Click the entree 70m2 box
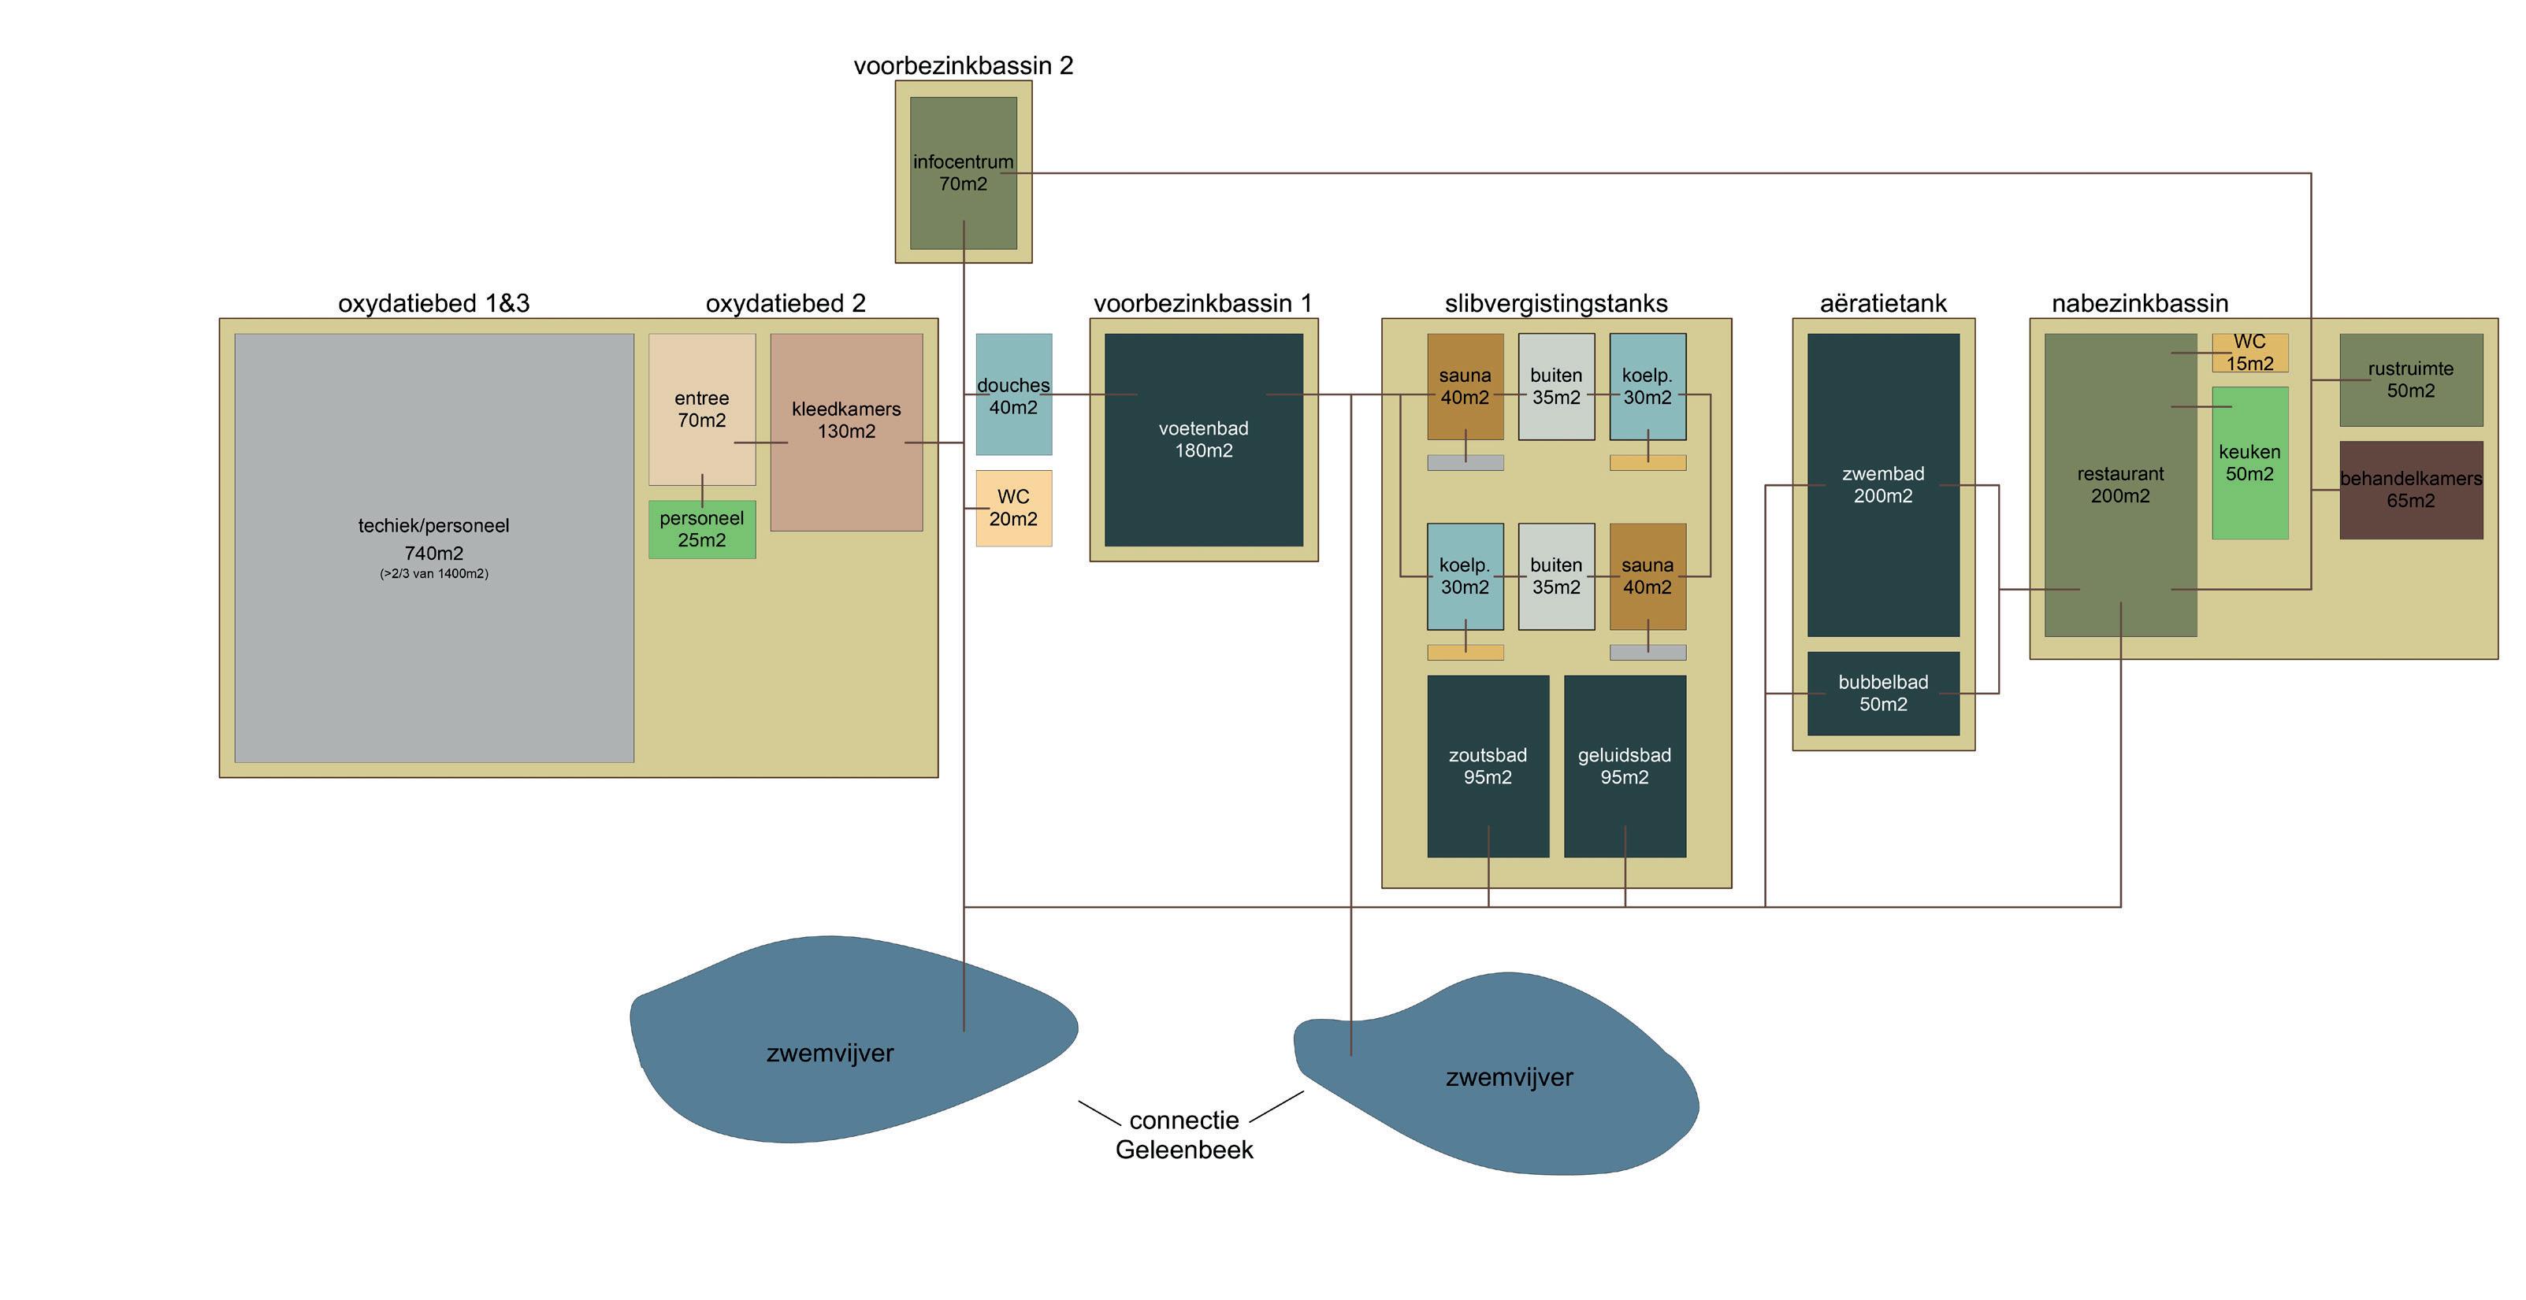 pyautogui.click(x=701, y=409)
